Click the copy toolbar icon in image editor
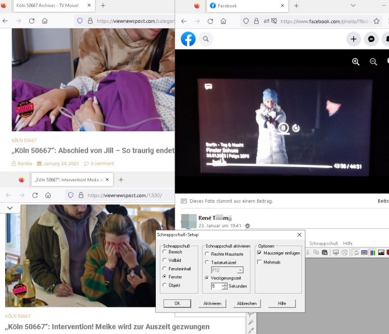The image size is (389, 334). tap(316, 252)
